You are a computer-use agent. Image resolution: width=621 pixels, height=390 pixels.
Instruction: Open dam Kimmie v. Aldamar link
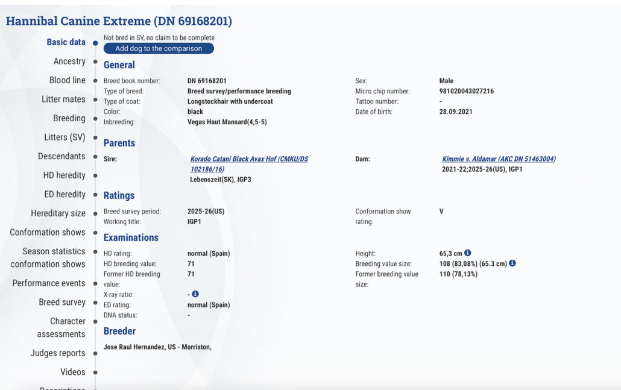pyautogui.click(x=499, y=159)
